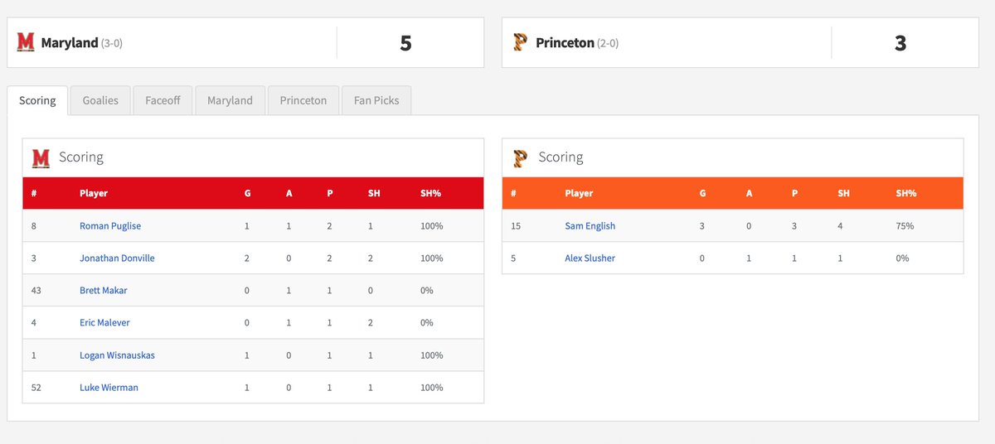
Task: Click Jonathan Donville's 100% shooting percentage
Action: coord(432,258)
